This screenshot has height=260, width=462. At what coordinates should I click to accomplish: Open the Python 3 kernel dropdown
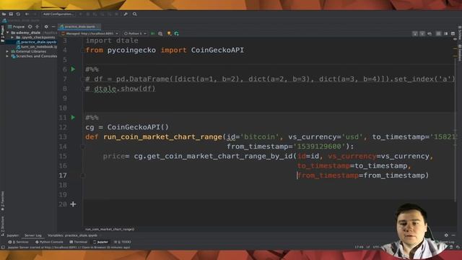[135, 34]
